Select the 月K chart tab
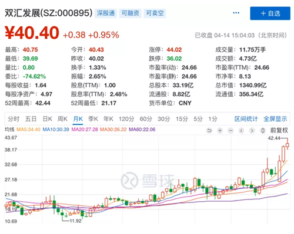The width and height of the screenshot is (294, 234). (78, 119)
